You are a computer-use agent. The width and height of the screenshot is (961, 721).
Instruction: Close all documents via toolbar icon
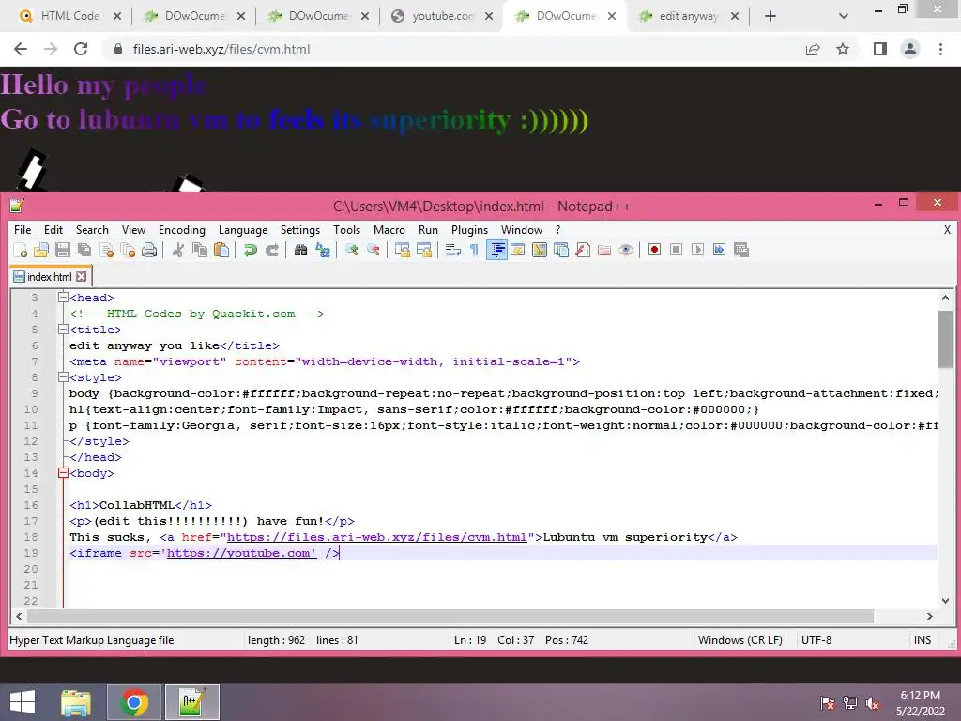pos(128,250)
